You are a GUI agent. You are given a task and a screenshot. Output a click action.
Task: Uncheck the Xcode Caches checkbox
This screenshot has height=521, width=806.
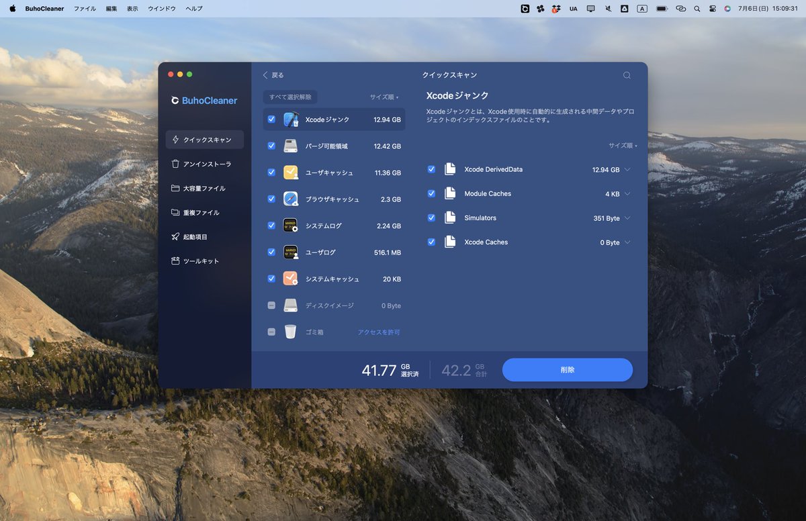[431, 242]
